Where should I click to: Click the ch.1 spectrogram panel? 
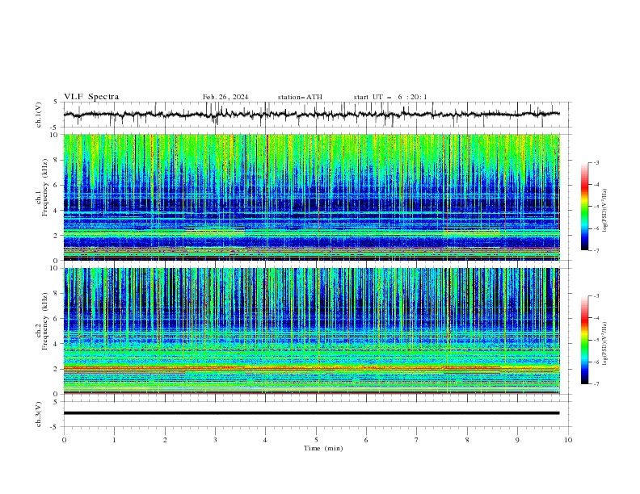pos(311,197)
